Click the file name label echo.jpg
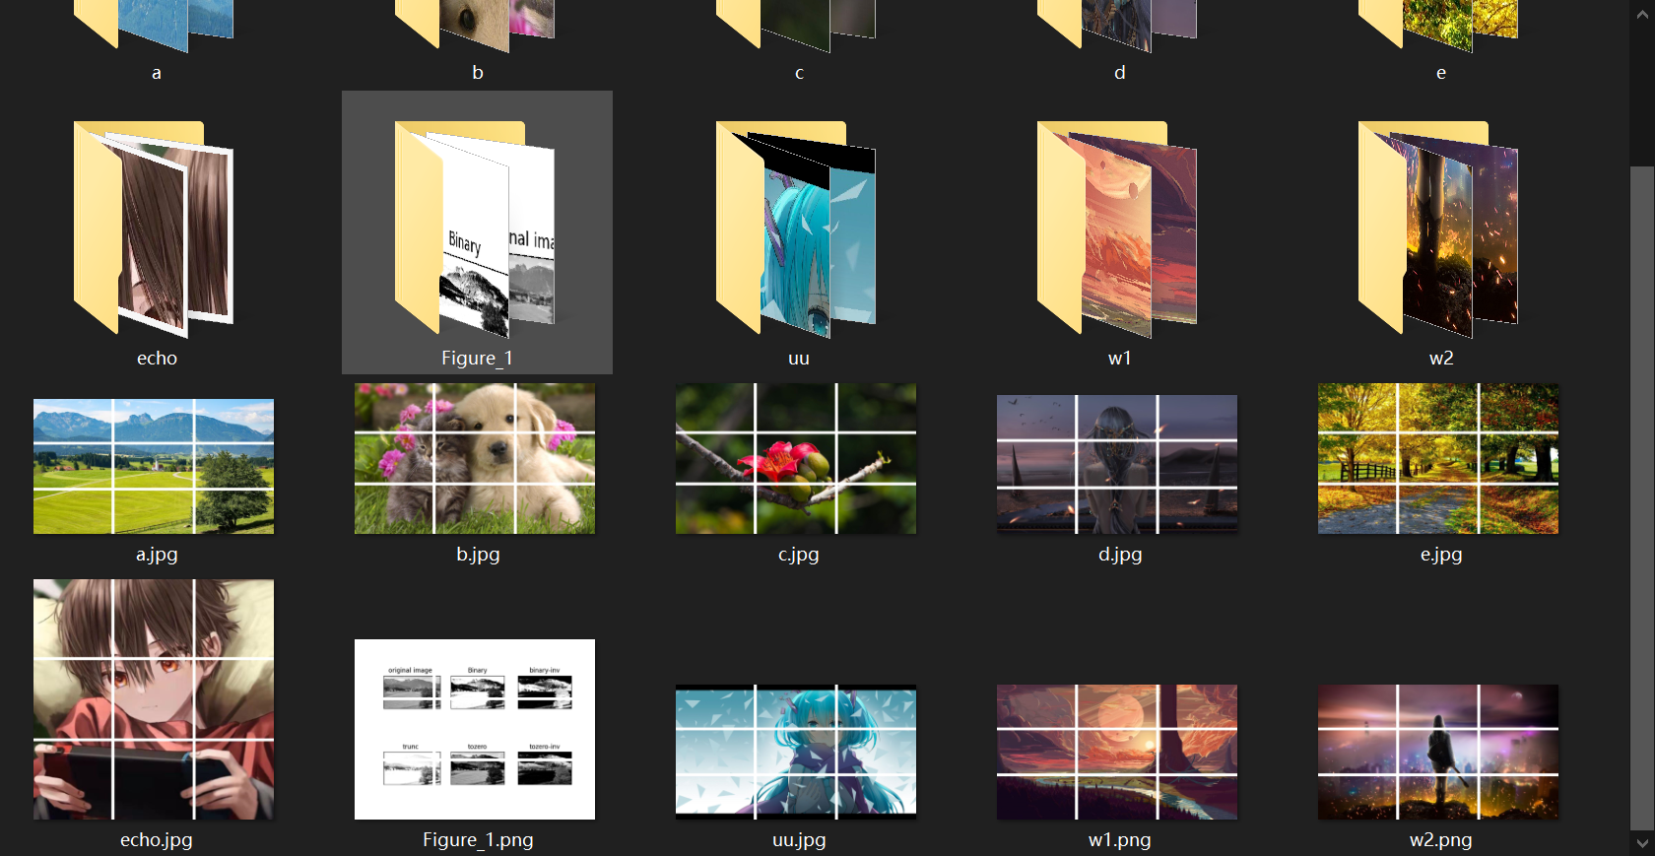 tap(157, 840)
